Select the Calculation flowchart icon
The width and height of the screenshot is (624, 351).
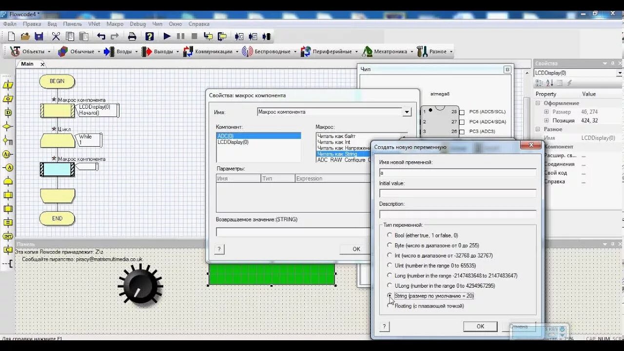click(x=8, y=222)
